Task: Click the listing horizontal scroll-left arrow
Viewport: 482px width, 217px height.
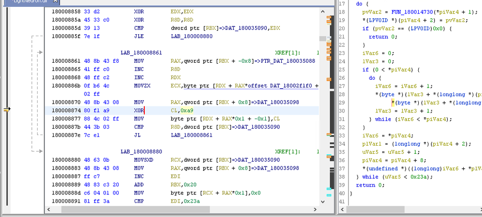Action: click(49, 209)
